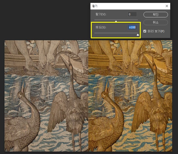
Task: Click the 확인 (OK) button
Action: pos(156,14)
